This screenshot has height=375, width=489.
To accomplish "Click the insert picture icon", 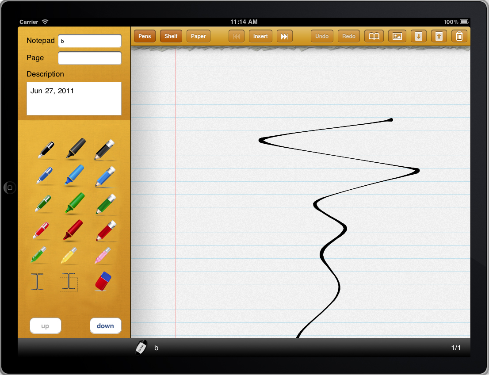I will tap(397, 36).
